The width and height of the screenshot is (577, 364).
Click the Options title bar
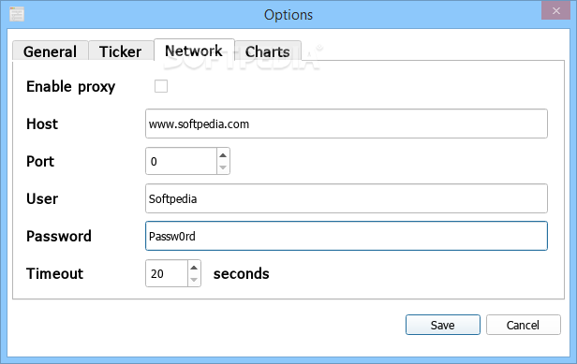click(288, 15)
